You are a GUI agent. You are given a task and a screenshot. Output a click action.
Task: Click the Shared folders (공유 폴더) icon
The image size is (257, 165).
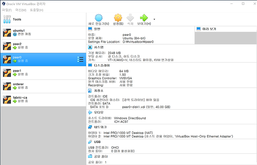click(90, 156)
